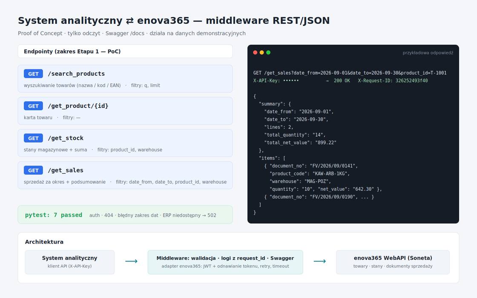This screenshot has height=298, width=477.
Task: Click the GET badge beside /get_sales
Action: pos(34,170)
